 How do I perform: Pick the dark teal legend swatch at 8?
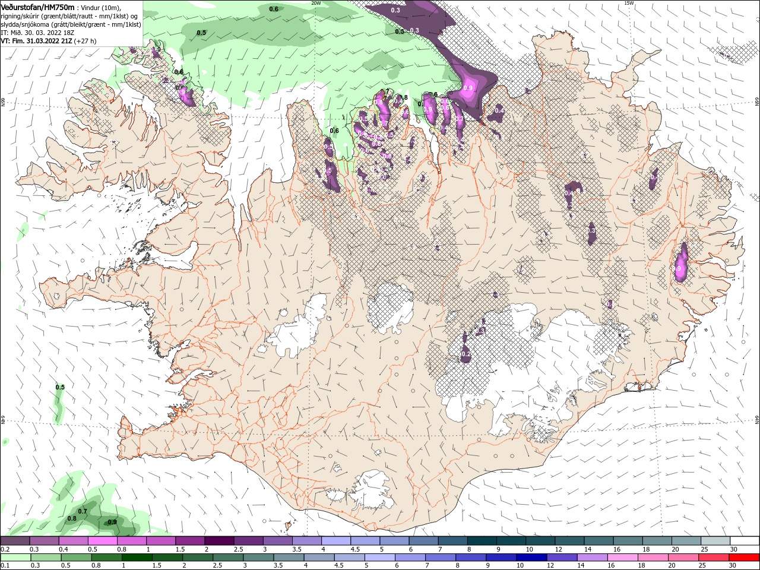[x=482, y=541]
